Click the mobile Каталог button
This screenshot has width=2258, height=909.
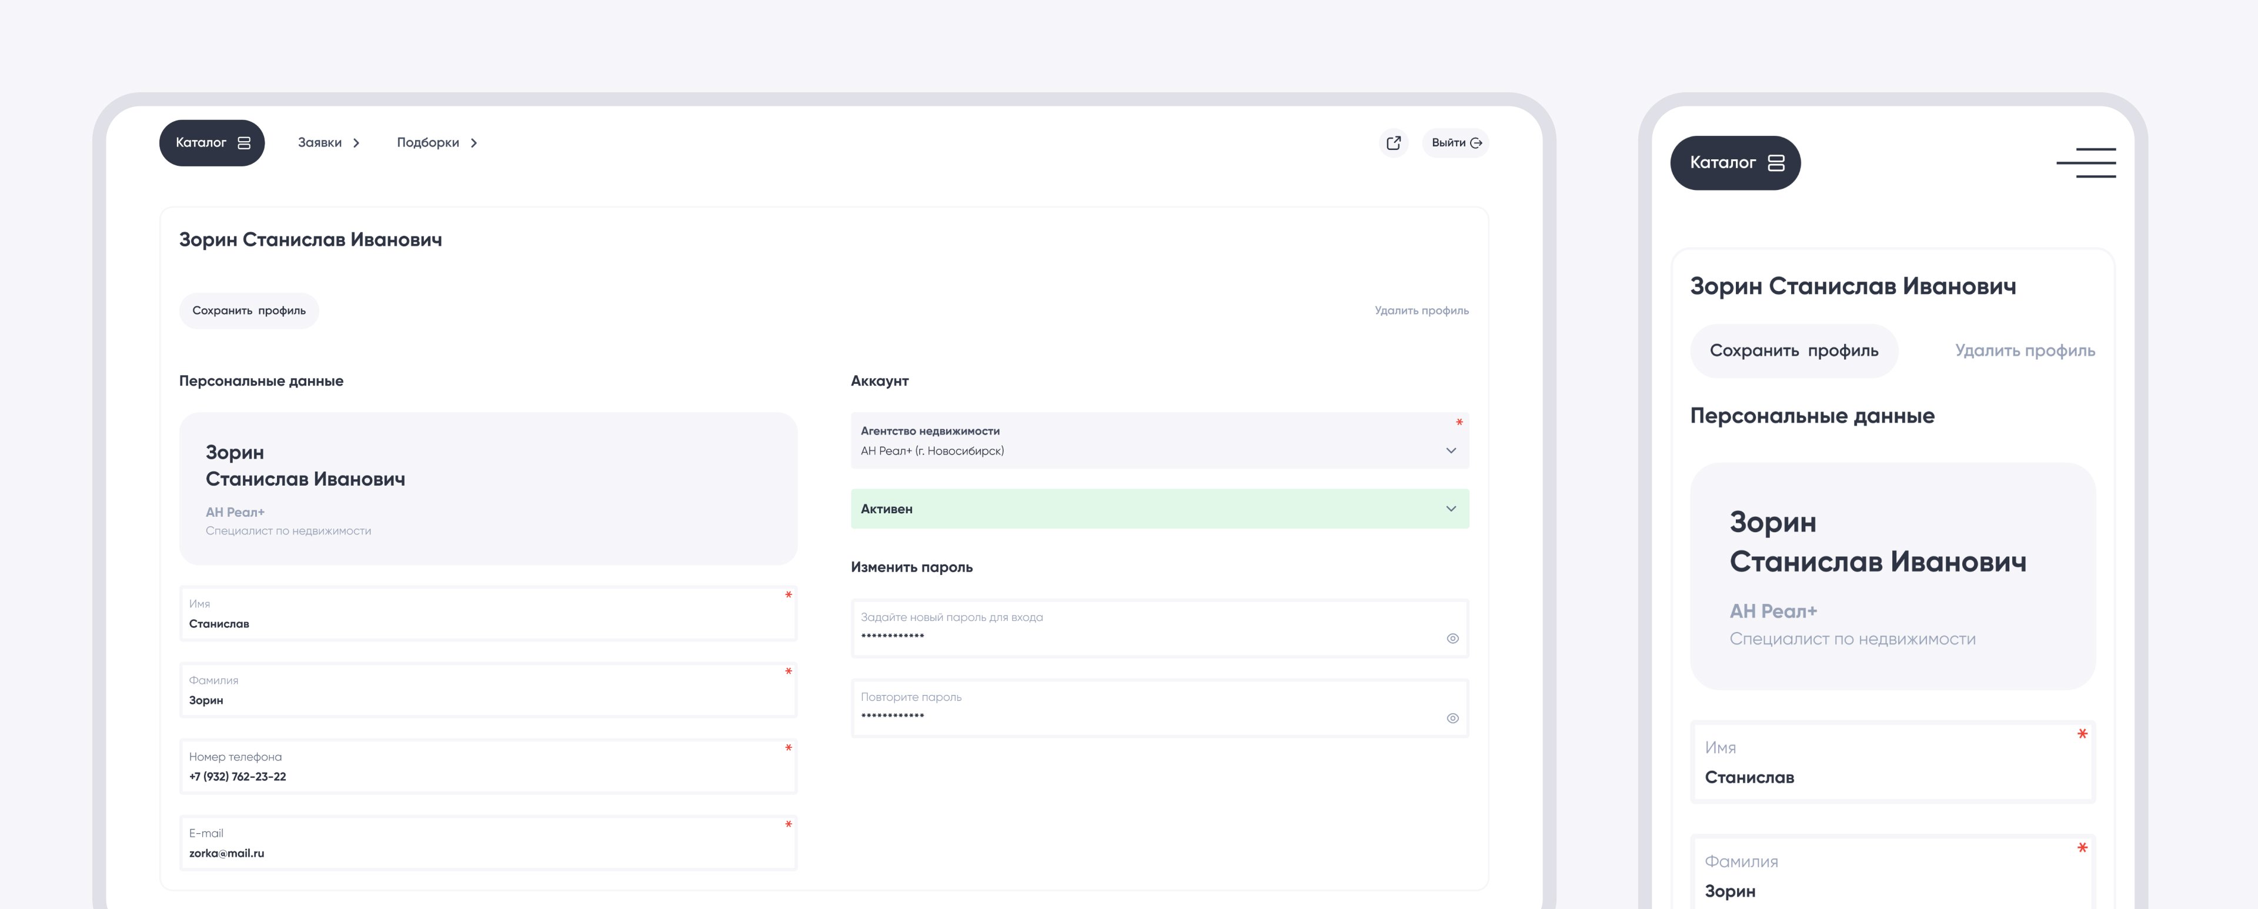tap(1735, 163)
